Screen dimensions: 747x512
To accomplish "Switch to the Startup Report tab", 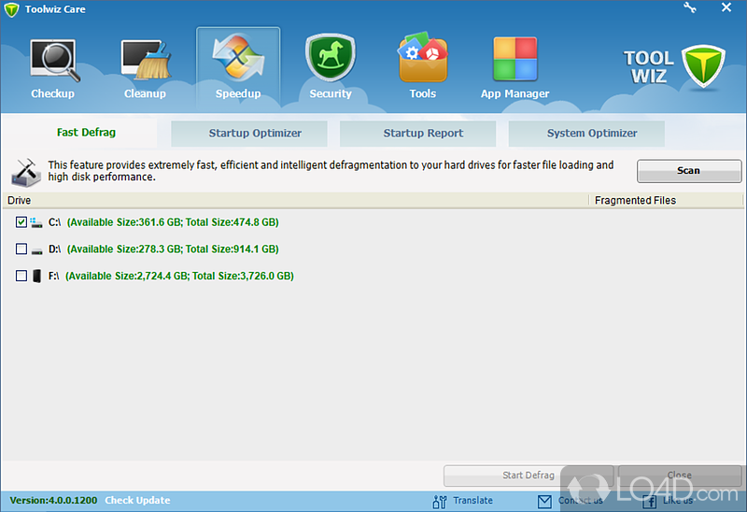I will click(417, 134).
